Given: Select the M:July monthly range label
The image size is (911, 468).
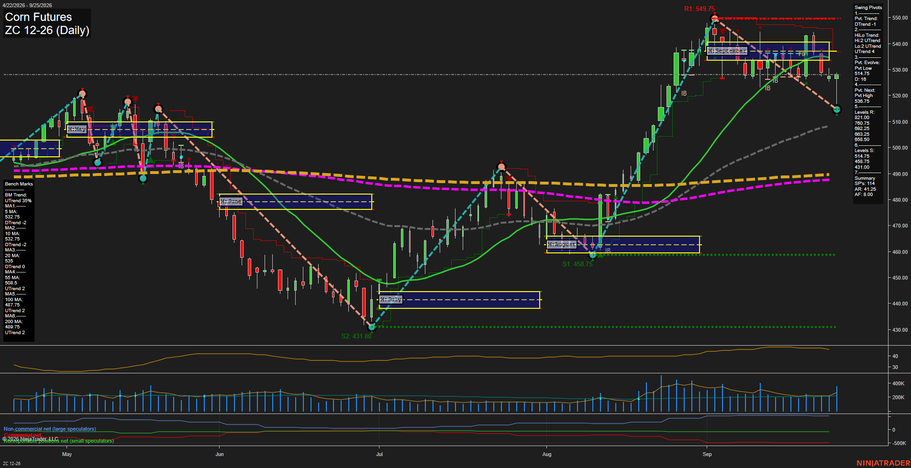Looking at the screenshot, I should (x=391, y=299).
